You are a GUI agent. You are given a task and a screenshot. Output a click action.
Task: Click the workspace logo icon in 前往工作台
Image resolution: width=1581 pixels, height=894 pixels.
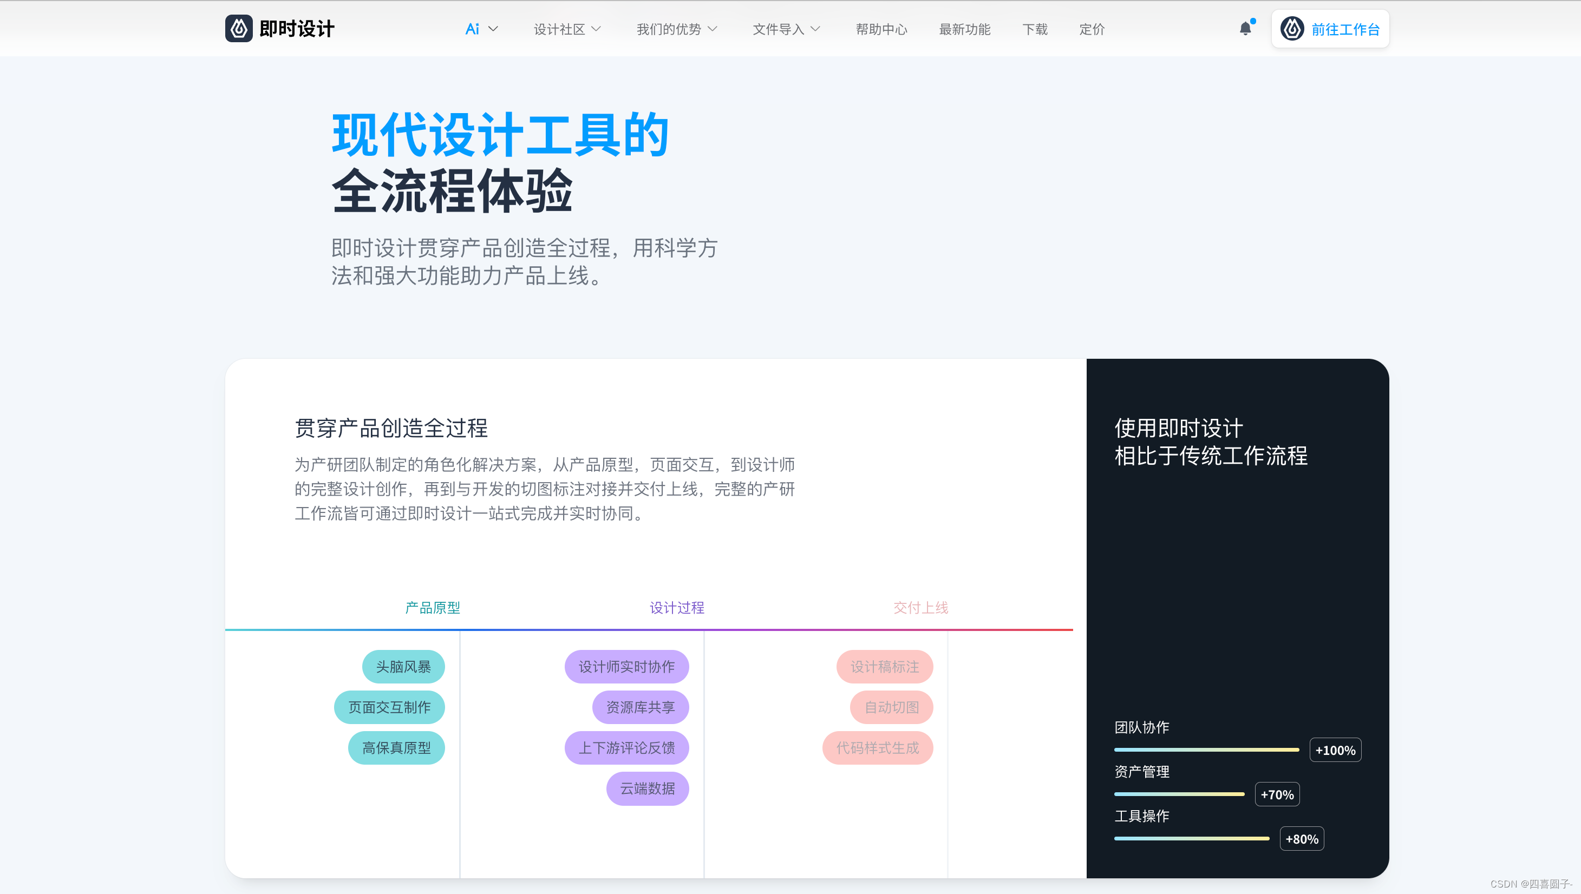[x=1292, y=29]
